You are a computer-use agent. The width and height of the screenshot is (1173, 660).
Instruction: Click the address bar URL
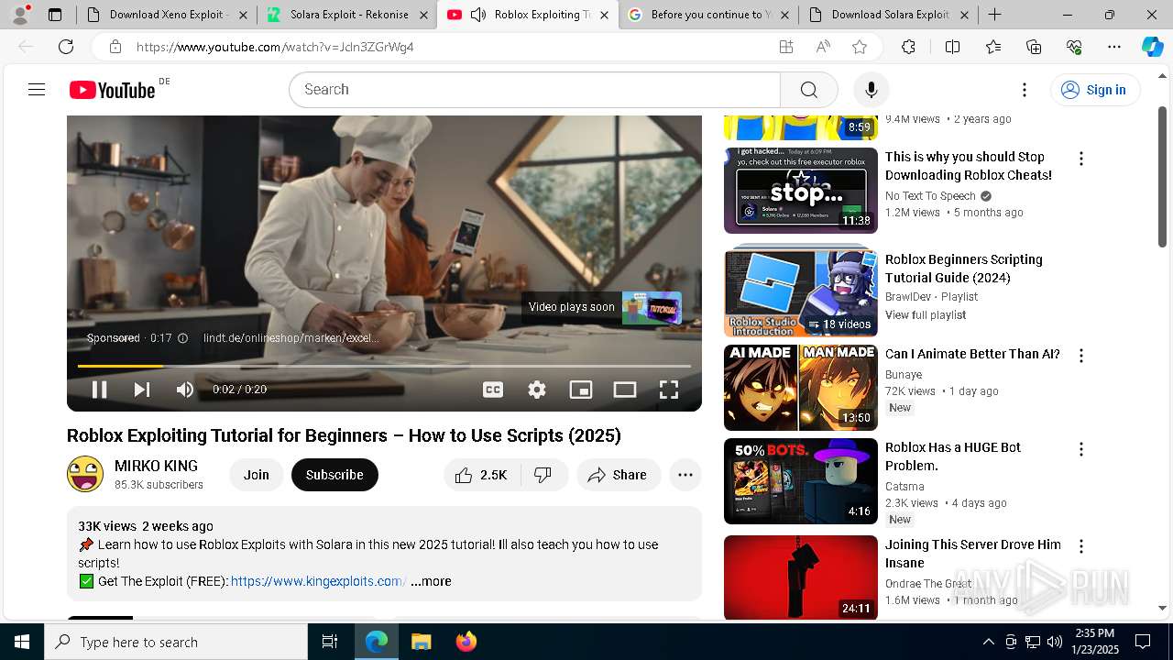click(x=275, y=47)
